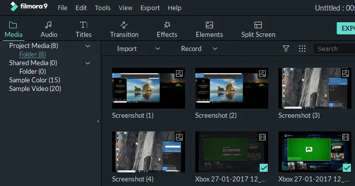Click the checkmark on bright Xbox clip
This screenshot has width=355, height=186.
347,168
